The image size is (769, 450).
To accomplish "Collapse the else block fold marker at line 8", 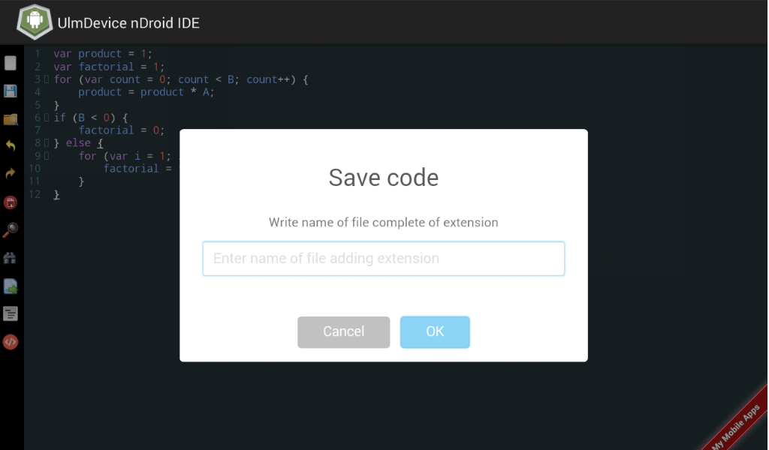I will (46, 142).
